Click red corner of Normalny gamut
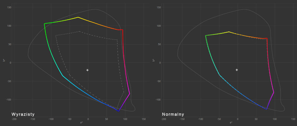This screenshot has width=297, height=126. (267, 38)
